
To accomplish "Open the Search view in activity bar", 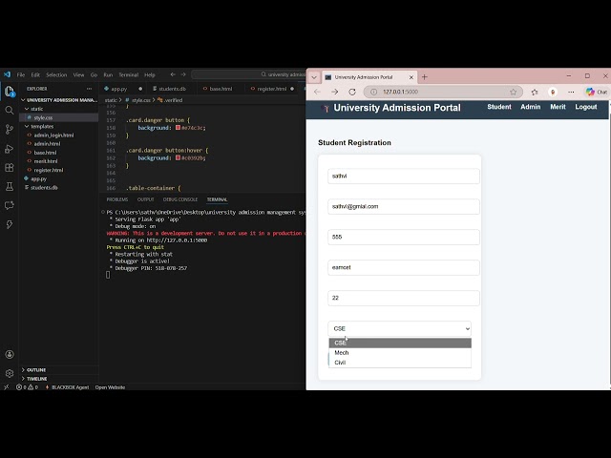I will tap(10, 110).
